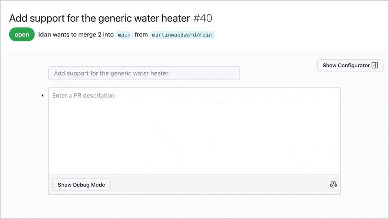Click the 'Debug Mode' text on the bottom button
389x219 pixels.
tap(89, 185)
